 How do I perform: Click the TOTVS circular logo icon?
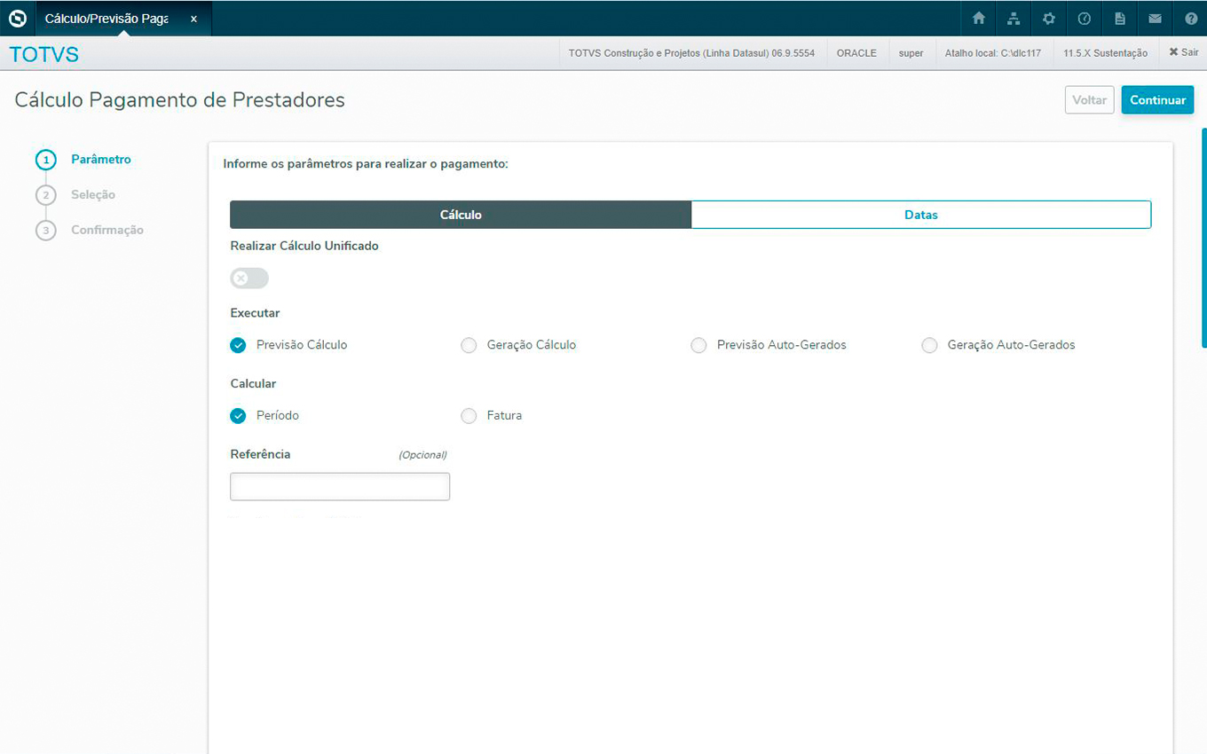pos(18,18)
